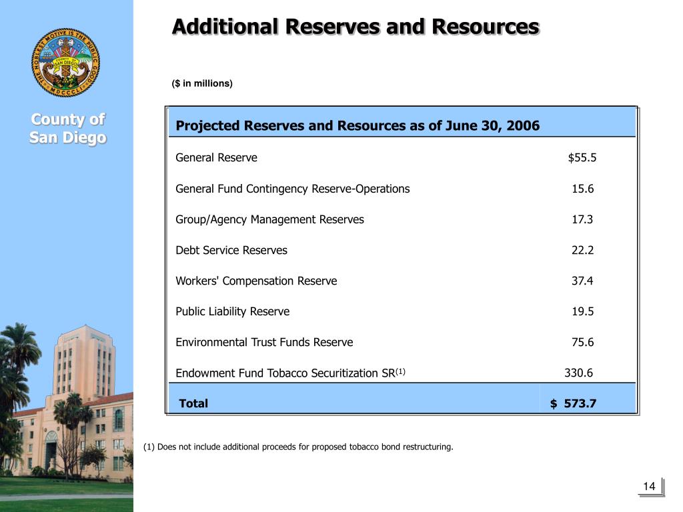Select "Workers' Compensation Reserve" label
The image size is (683, 512).
coord(256,281)
